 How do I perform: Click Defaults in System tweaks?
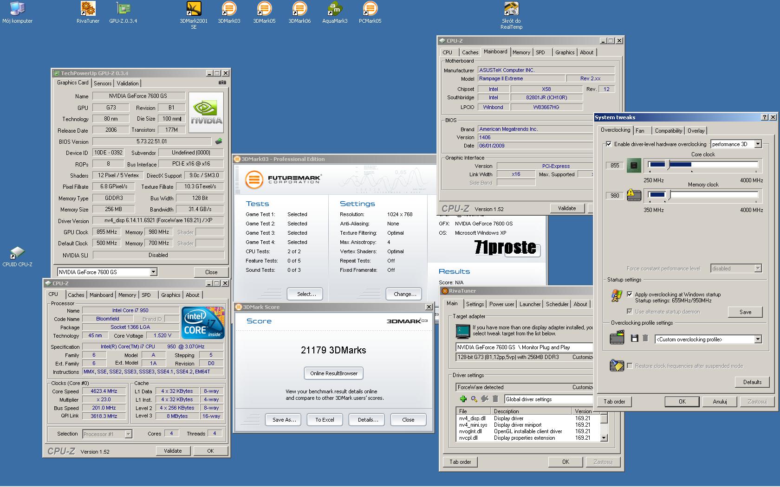[x=752, y=382]
